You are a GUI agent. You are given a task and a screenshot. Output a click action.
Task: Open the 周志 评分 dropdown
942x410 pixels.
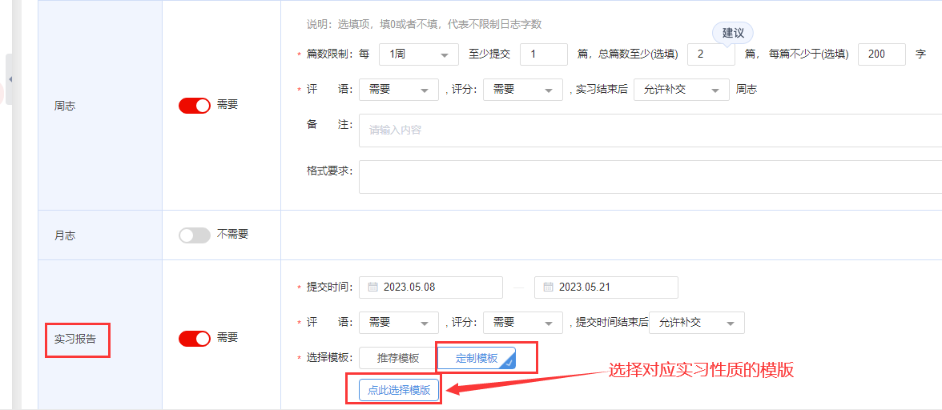point(522,90)
